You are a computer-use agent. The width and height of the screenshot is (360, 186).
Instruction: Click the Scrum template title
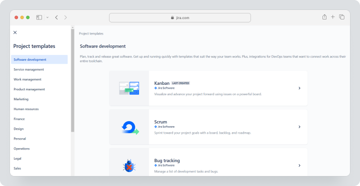[160, 122]
